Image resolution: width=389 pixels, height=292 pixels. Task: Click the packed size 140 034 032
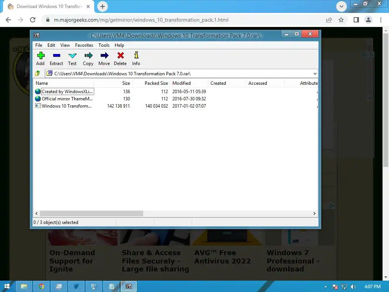(x=157, y=106)
